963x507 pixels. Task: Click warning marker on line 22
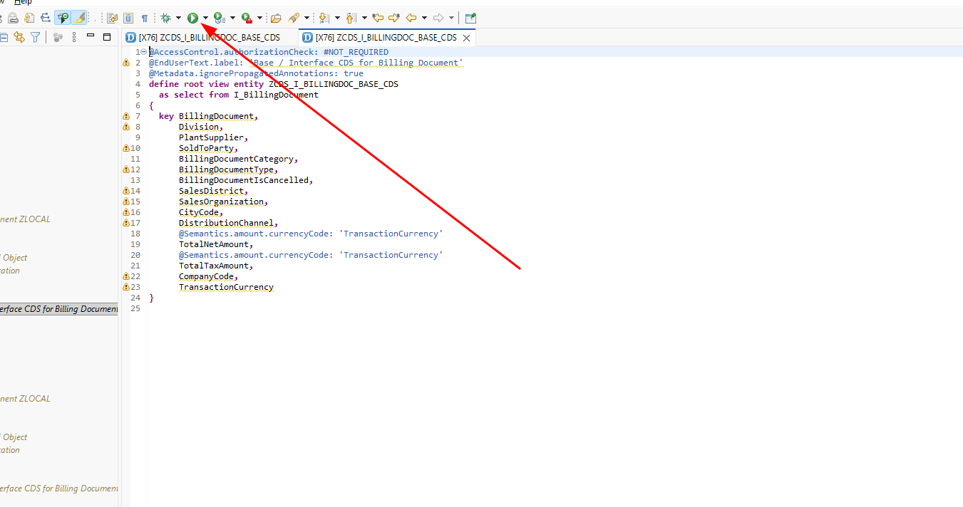[126, 276]
